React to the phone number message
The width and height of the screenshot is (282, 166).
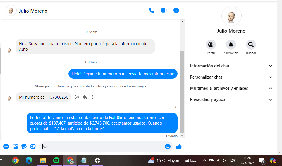[x=77, y=97]
